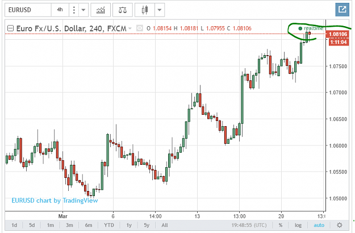Open the FXCM source dropdown arrow
This screenshot has height=233, width=355.
130,28
